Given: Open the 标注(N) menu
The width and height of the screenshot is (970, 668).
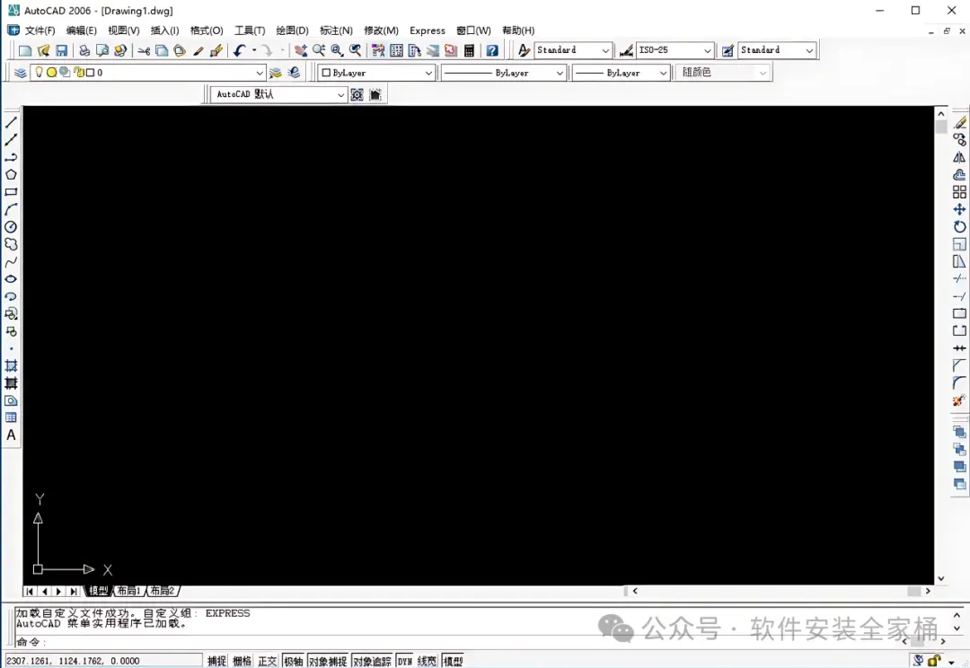Looking at the screenshot, I should (336, 31).
